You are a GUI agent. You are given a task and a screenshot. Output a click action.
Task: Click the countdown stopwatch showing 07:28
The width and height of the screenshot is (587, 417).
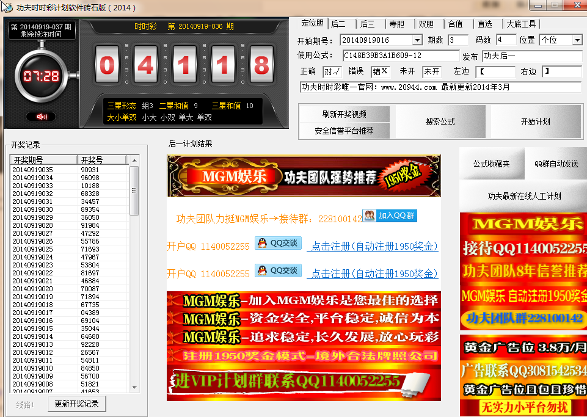[x=42, y=76]
